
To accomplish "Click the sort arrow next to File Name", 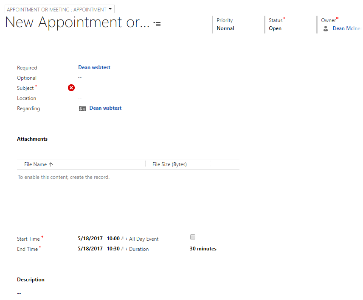I will tap(51, 164).
